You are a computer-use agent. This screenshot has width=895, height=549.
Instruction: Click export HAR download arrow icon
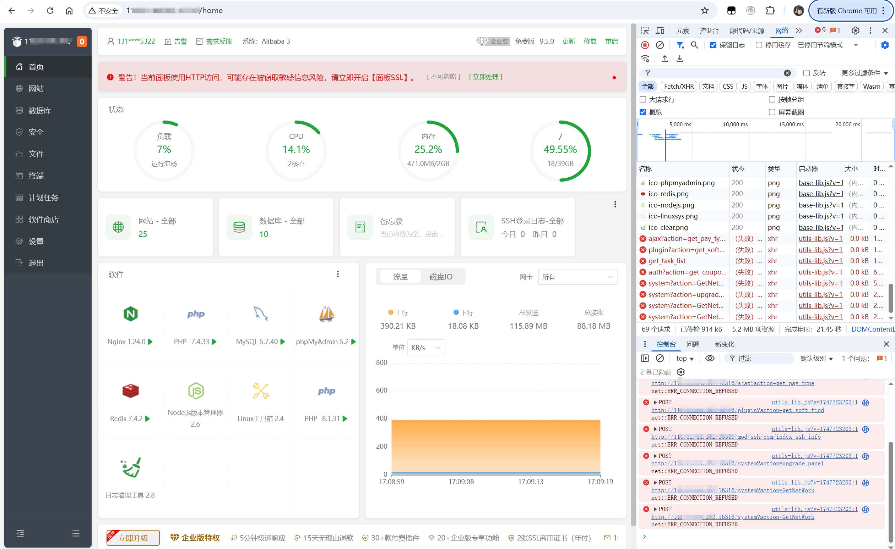point(679,59)
